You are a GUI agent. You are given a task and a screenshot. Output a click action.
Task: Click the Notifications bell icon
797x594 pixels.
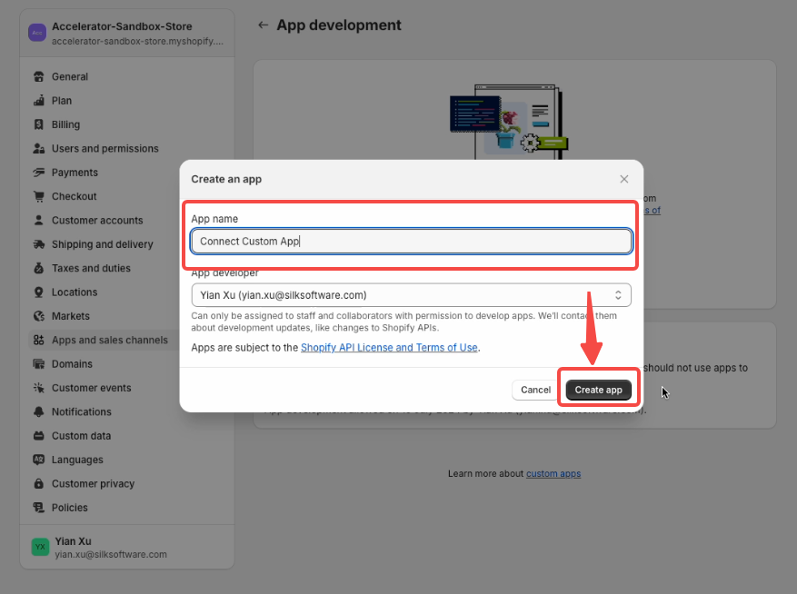(39, 411)
